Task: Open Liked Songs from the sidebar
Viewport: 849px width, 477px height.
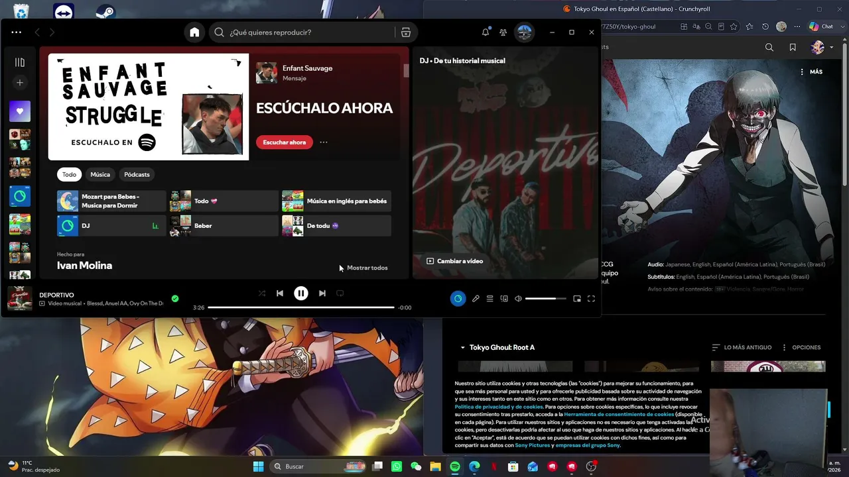Action: [20, 111]
